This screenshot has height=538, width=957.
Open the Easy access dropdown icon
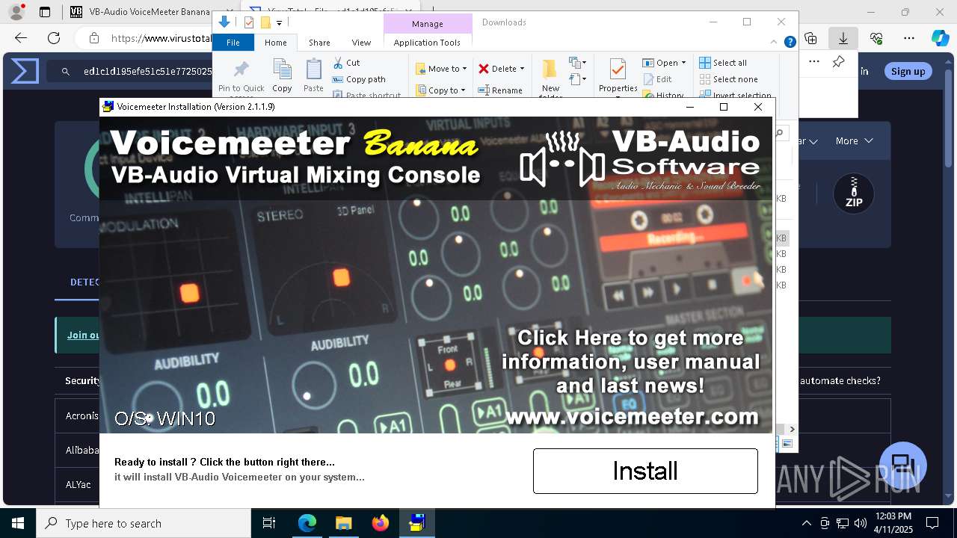click(x=578, y=78)
